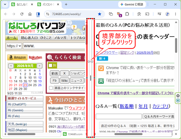
Task: Click the ニュース search button
Action: (x=77, y=80)
